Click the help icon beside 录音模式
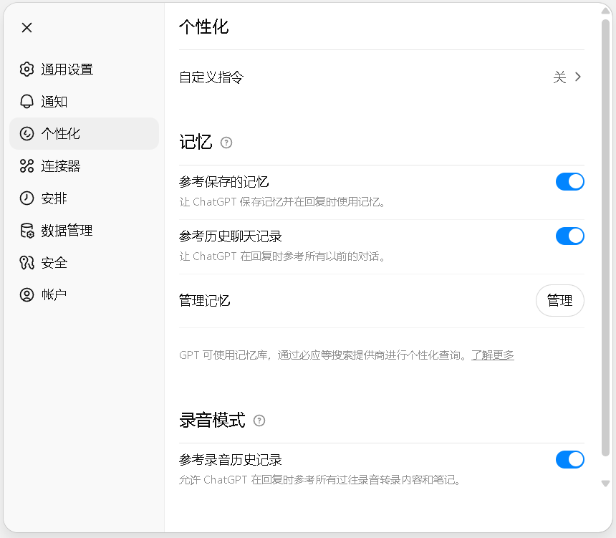 tap(259, 421)
